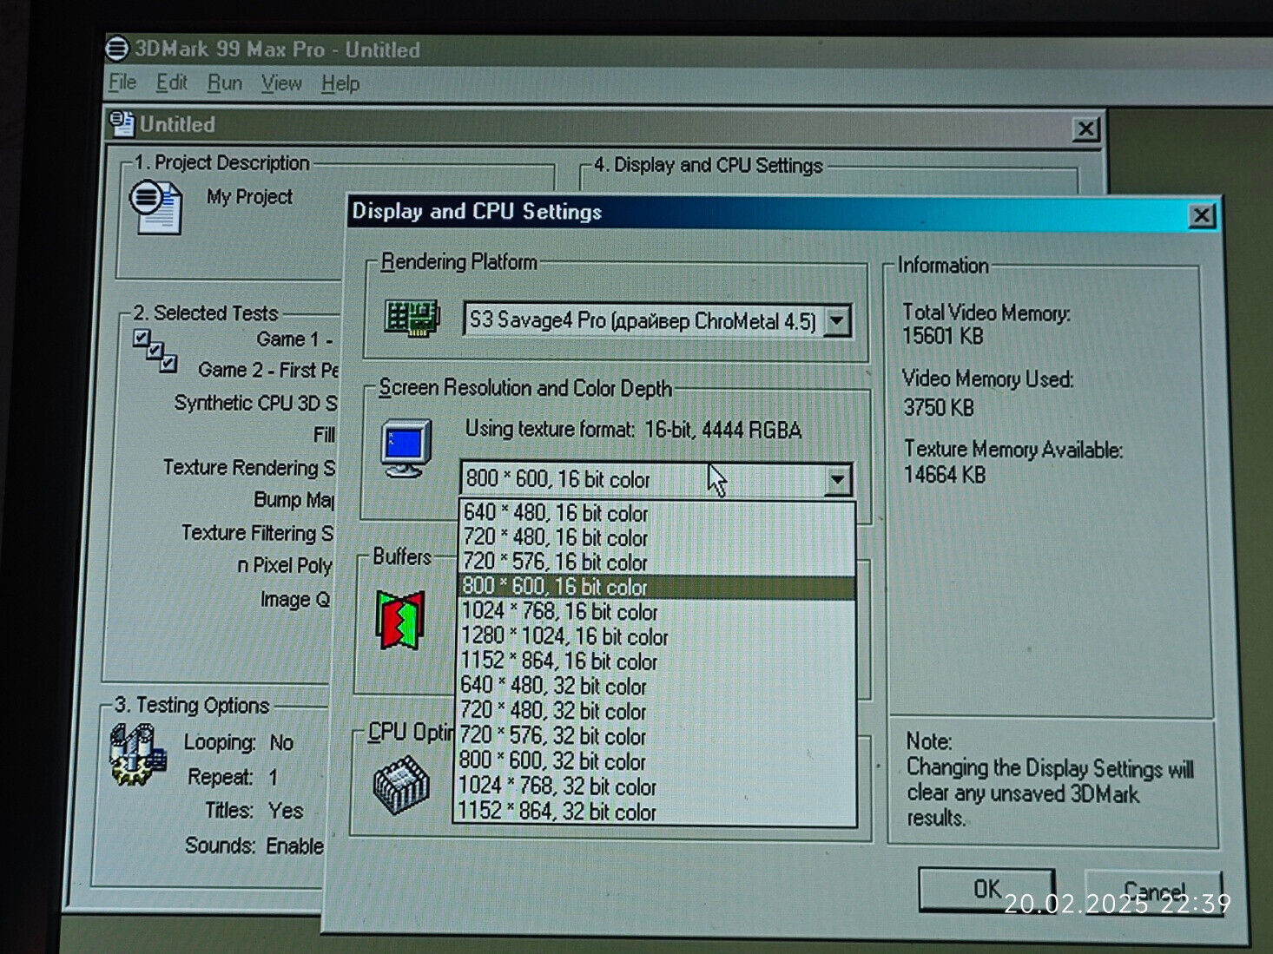
Task: Select 720 * 576, 16 bit color
Action: tap(656, 562)
